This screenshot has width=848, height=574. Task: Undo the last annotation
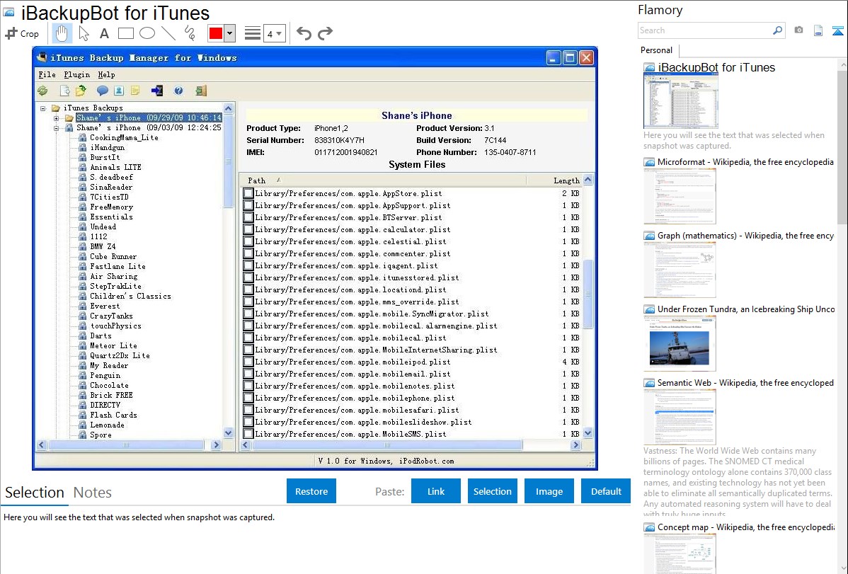click(304, 33)
